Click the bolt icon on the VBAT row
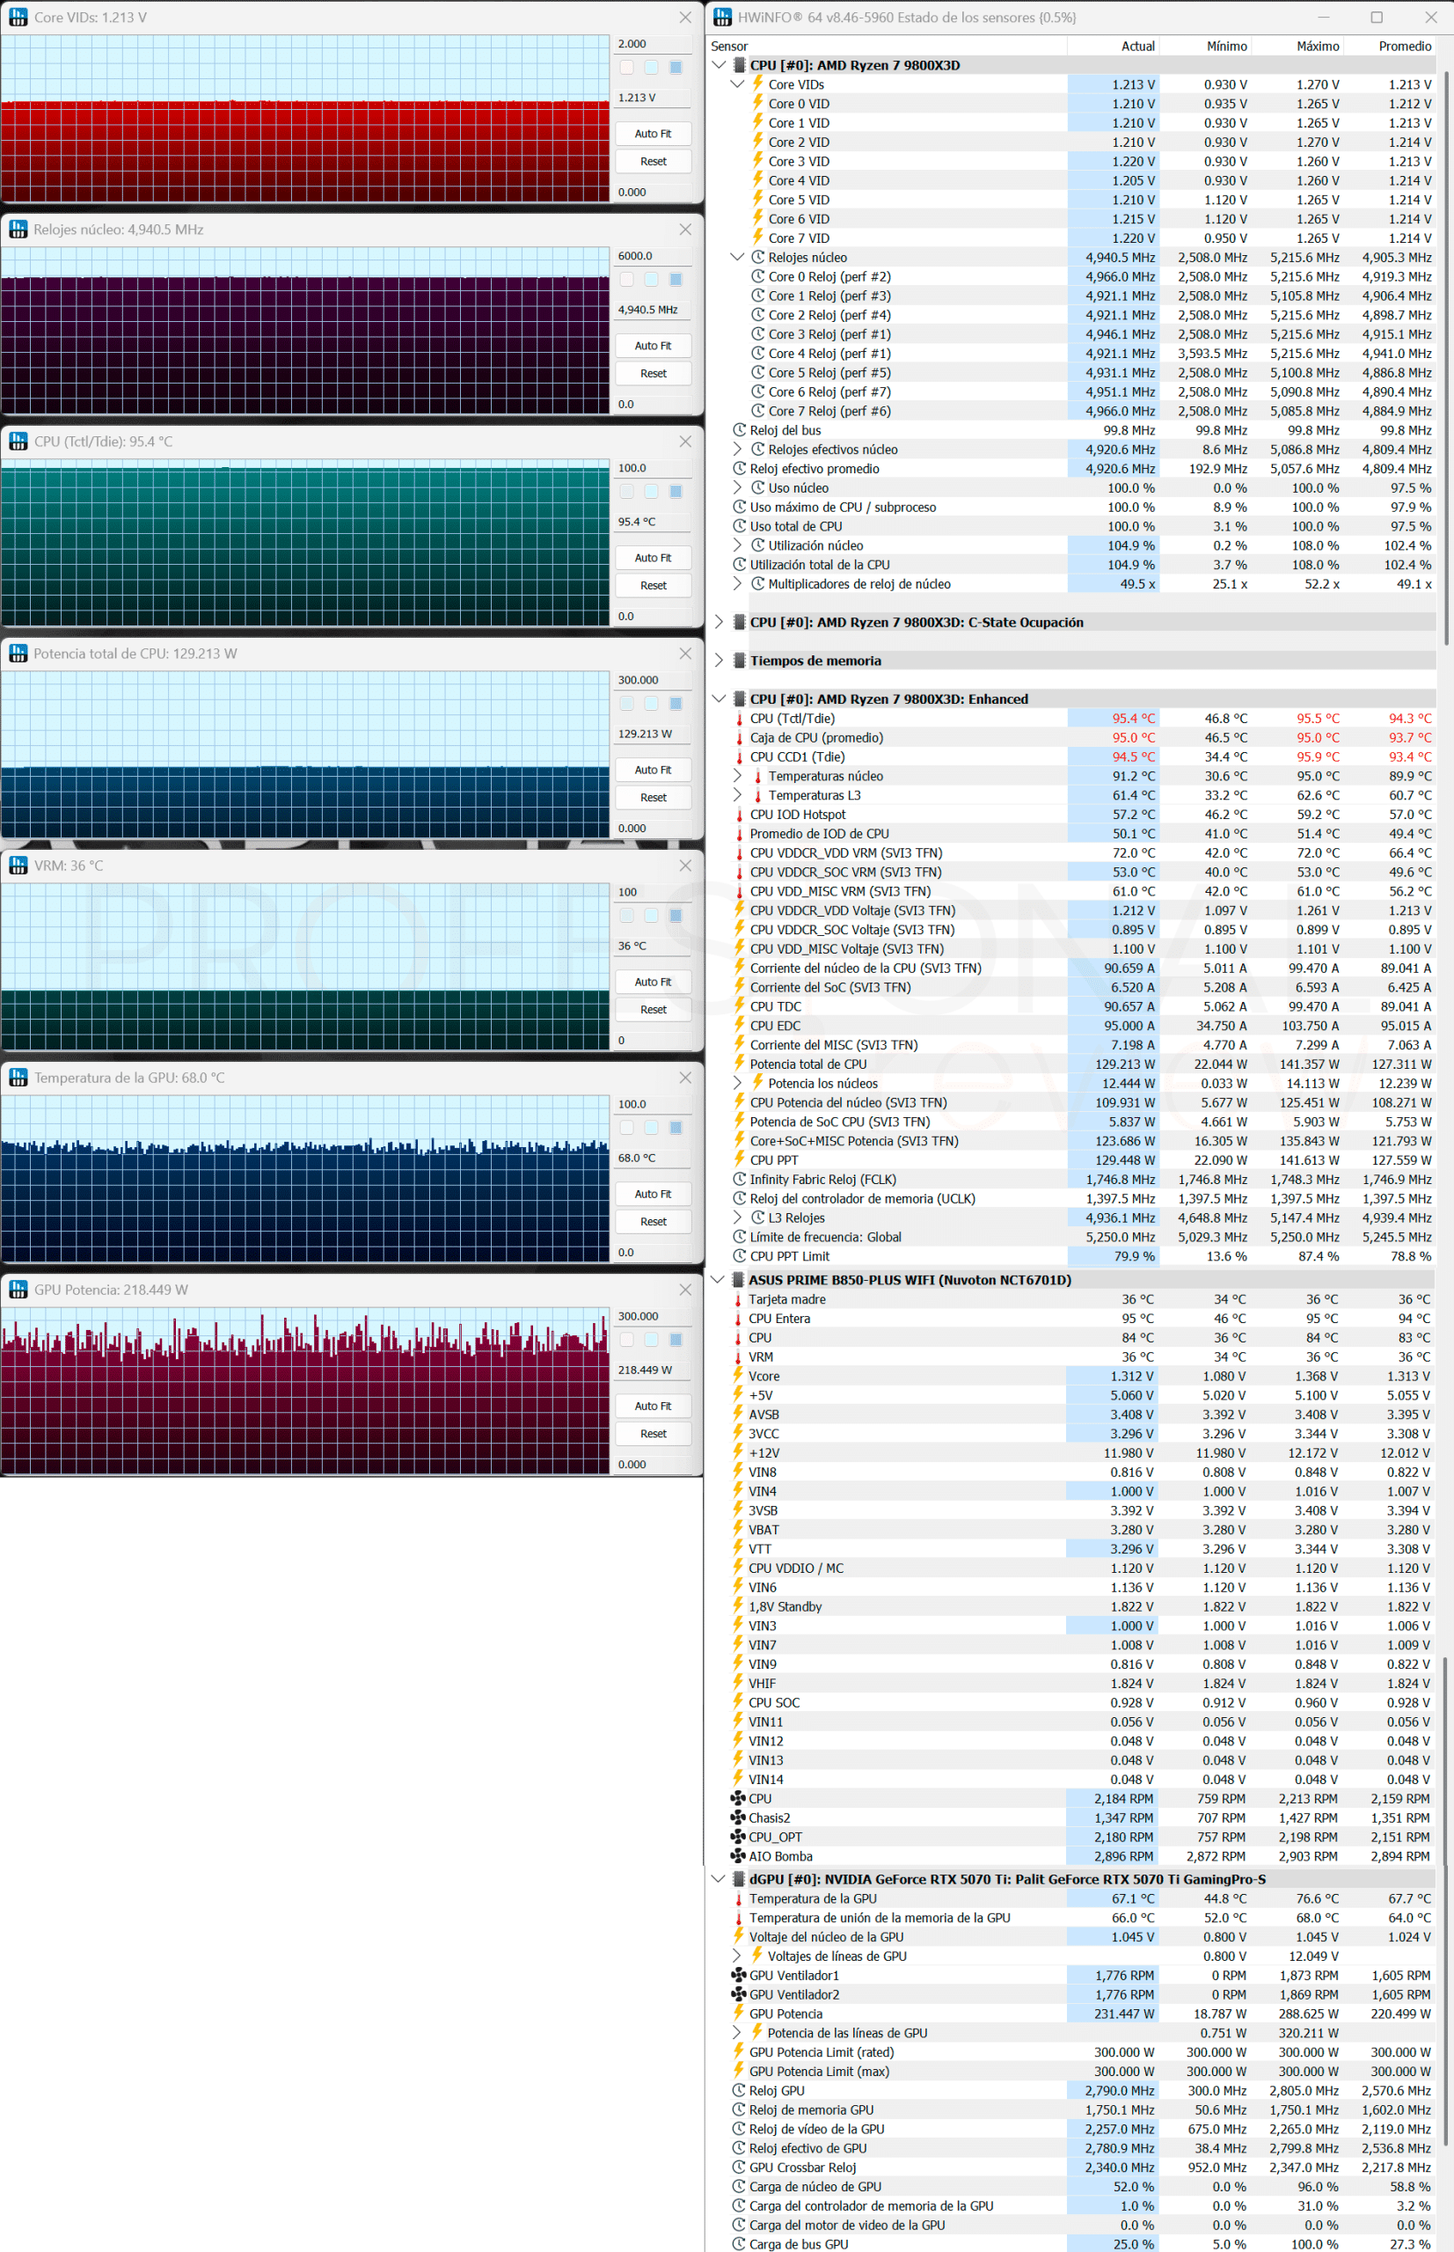The height and width of the screenshot is (2252, 1454). (738, 1530)
